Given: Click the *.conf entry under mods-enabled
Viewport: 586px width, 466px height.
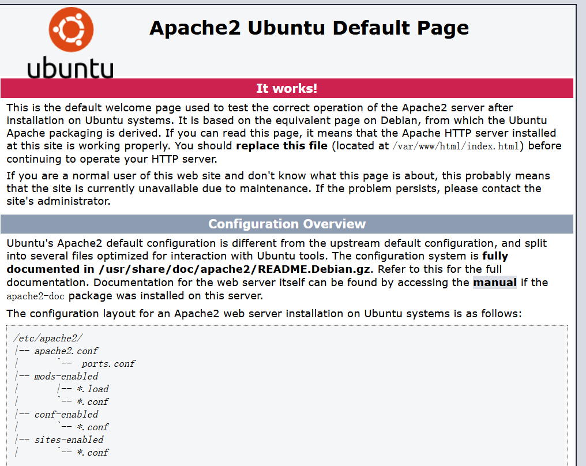Looking at the screenshot, I should [93, 402].
